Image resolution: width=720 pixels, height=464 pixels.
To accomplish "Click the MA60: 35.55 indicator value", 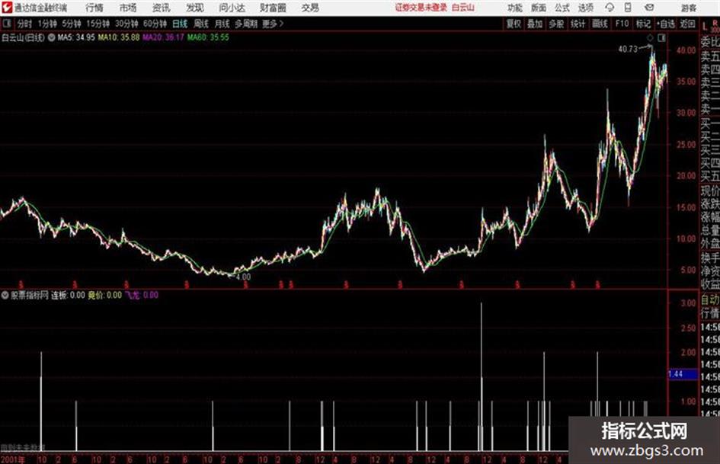I will coord(208,37).
